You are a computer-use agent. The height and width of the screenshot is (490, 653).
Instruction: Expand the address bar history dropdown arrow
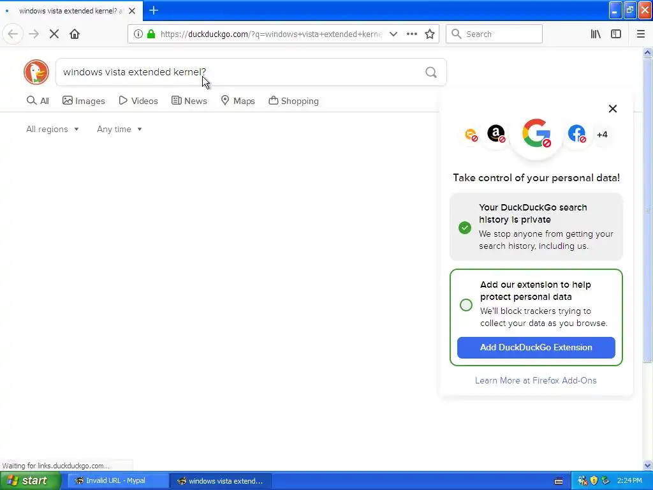click(x=393, y=34)
